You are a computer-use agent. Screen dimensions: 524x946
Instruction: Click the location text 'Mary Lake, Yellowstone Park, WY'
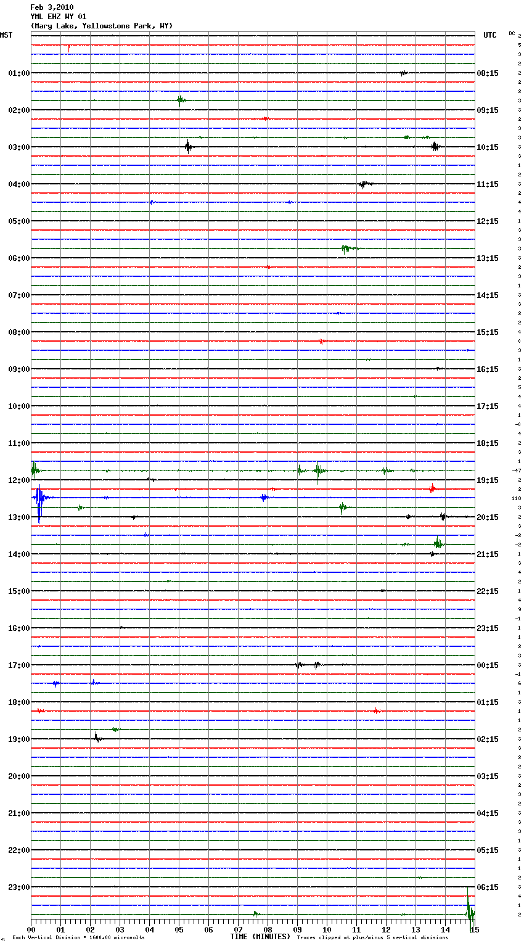[x=102, y=26]
